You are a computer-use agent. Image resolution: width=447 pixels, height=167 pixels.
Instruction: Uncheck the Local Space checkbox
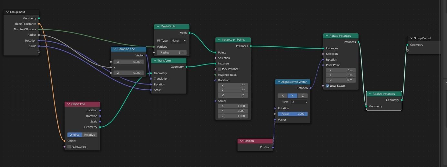[x=328, y=86]
